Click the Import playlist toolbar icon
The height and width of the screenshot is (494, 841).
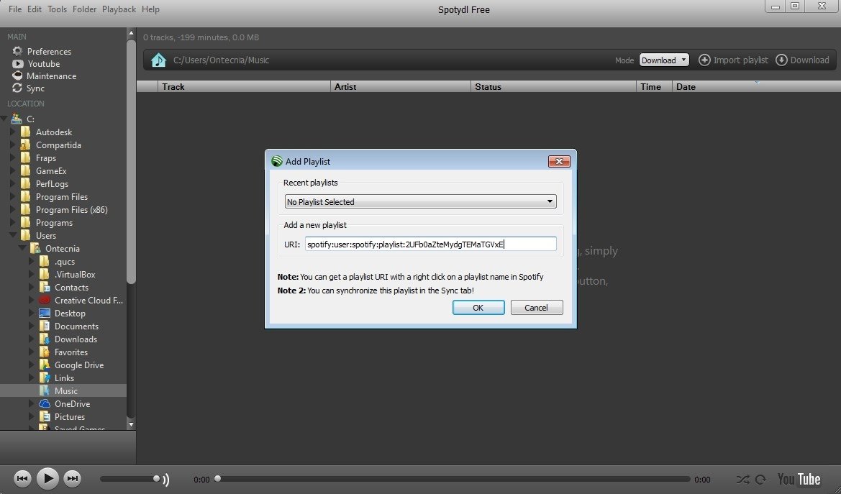704,60
